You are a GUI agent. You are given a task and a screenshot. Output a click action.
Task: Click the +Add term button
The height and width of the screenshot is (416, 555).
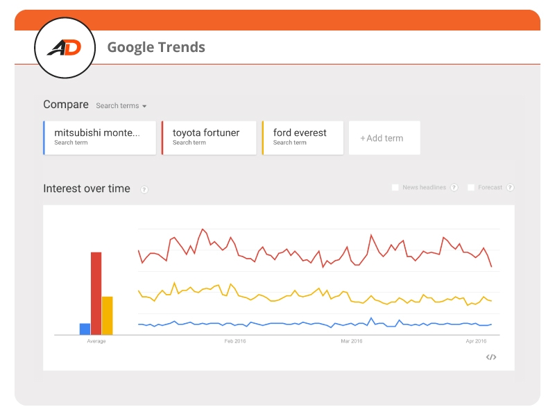(x=384, y=137)
